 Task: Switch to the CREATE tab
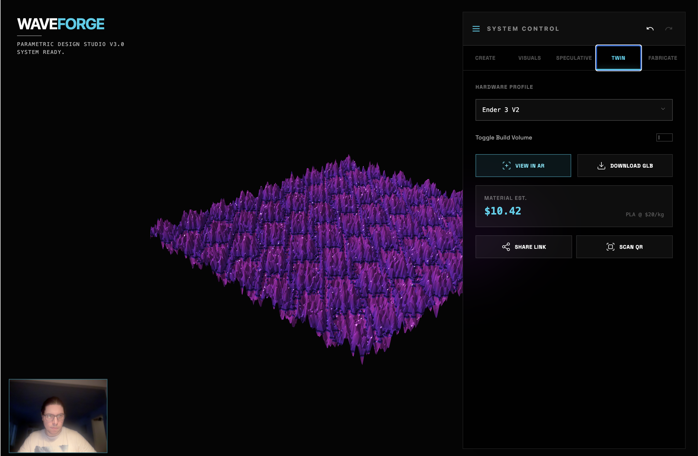(485, 58)
